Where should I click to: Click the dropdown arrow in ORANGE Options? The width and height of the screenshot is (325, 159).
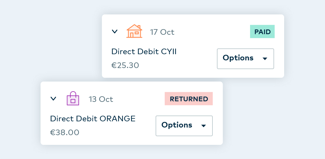point(204,126)
